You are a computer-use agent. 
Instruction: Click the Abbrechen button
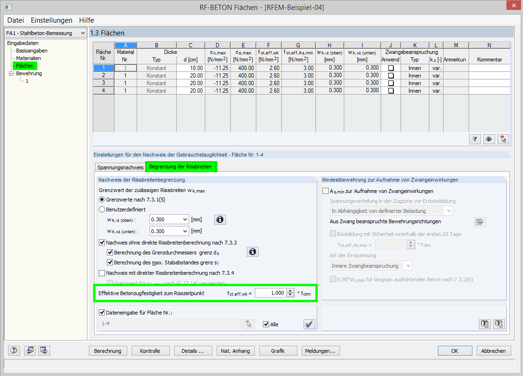click(x=494, y=350)
